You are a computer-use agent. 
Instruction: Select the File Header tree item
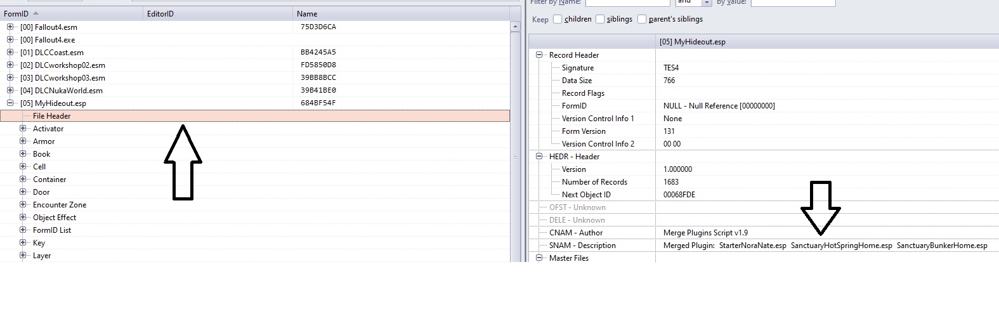coord(52,116)
